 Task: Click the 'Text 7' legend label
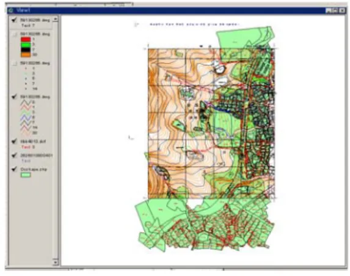[x=28, y=26]
